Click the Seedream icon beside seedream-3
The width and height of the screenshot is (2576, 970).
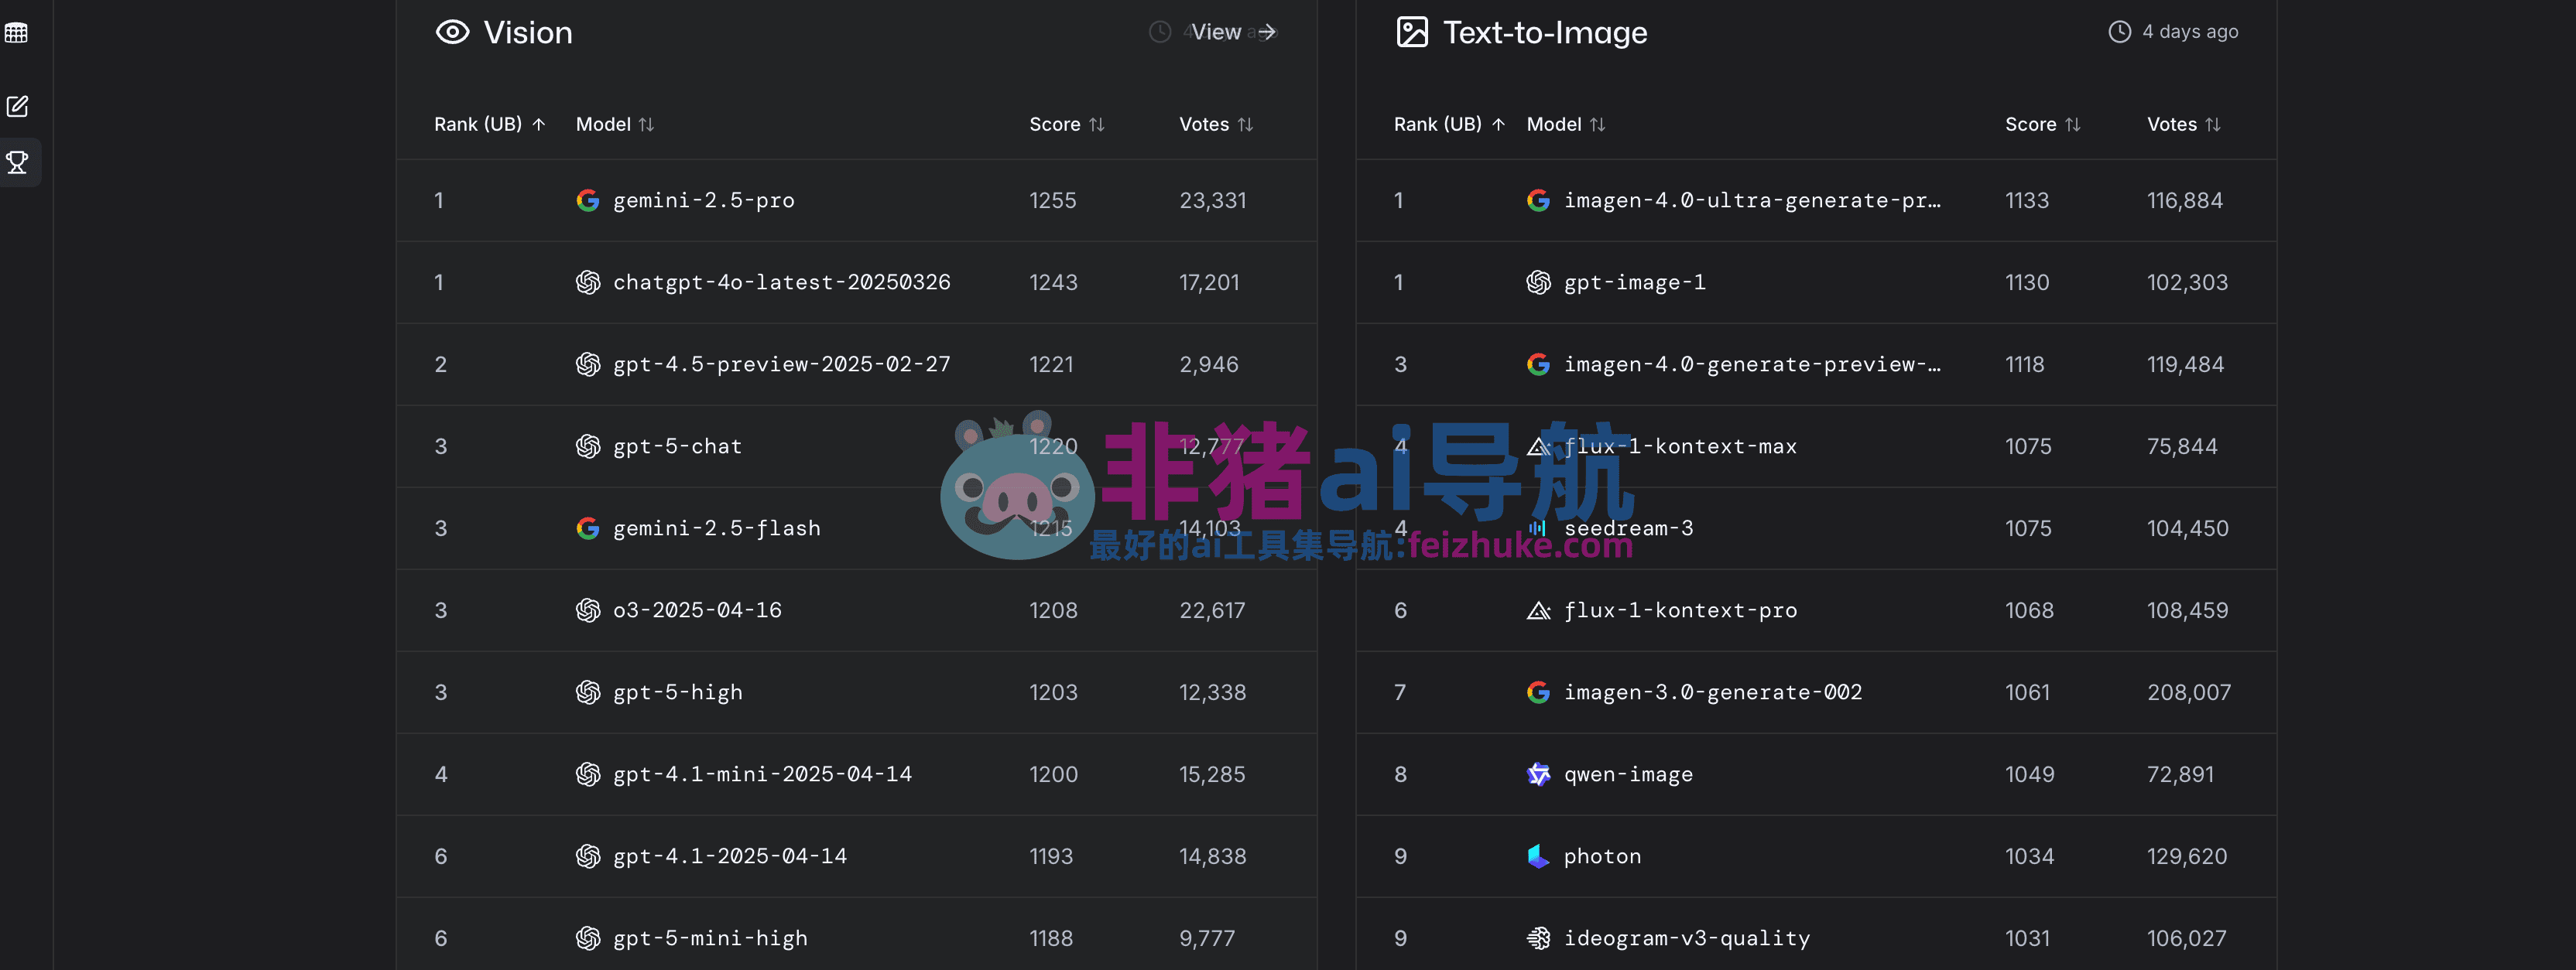click(1538, 528)
